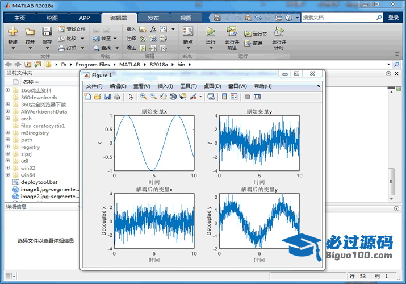Toggle the Pan hand tool in Figure 1
406x284 pixels.
(163, 97)
